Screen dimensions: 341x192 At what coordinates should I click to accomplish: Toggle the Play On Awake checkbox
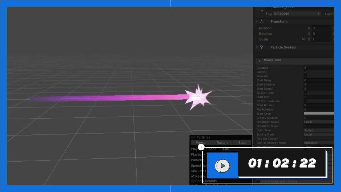point(305,139)
